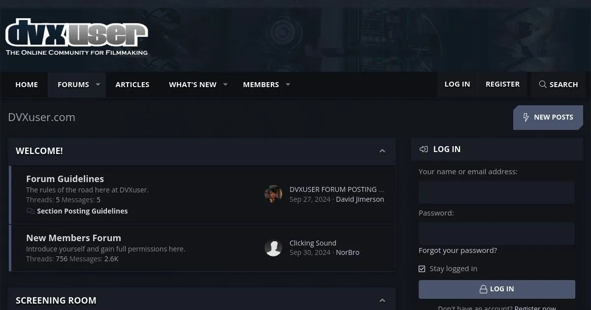The image size is (591, 310).
Task: Click the lock icon on Log in button
Action: [484, 289]
